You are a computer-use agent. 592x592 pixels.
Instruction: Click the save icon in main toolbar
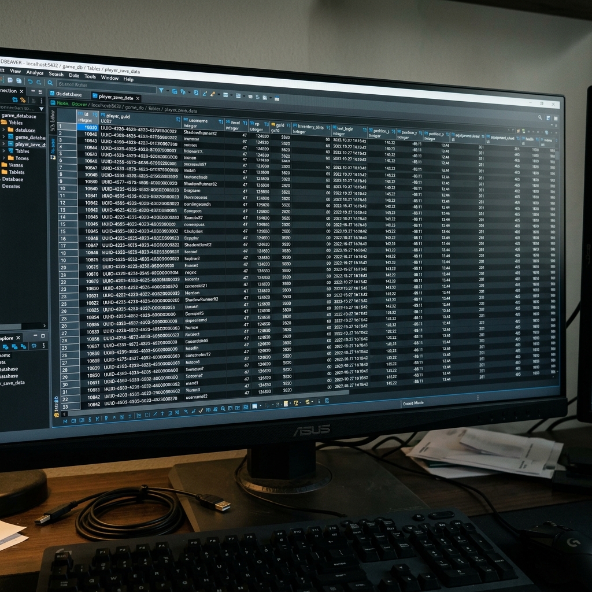(10, 80)
